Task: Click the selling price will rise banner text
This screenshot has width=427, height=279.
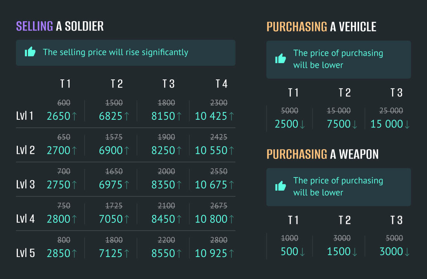Action: click(115, 52)
